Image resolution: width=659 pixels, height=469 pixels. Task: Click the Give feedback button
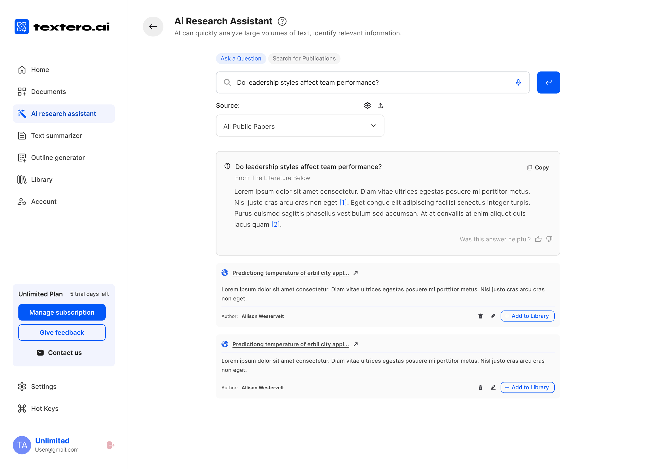62,332
